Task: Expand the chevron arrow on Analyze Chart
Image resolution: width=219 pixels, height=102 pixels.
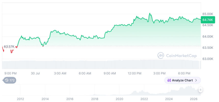Action: click(x=196, y=80)
